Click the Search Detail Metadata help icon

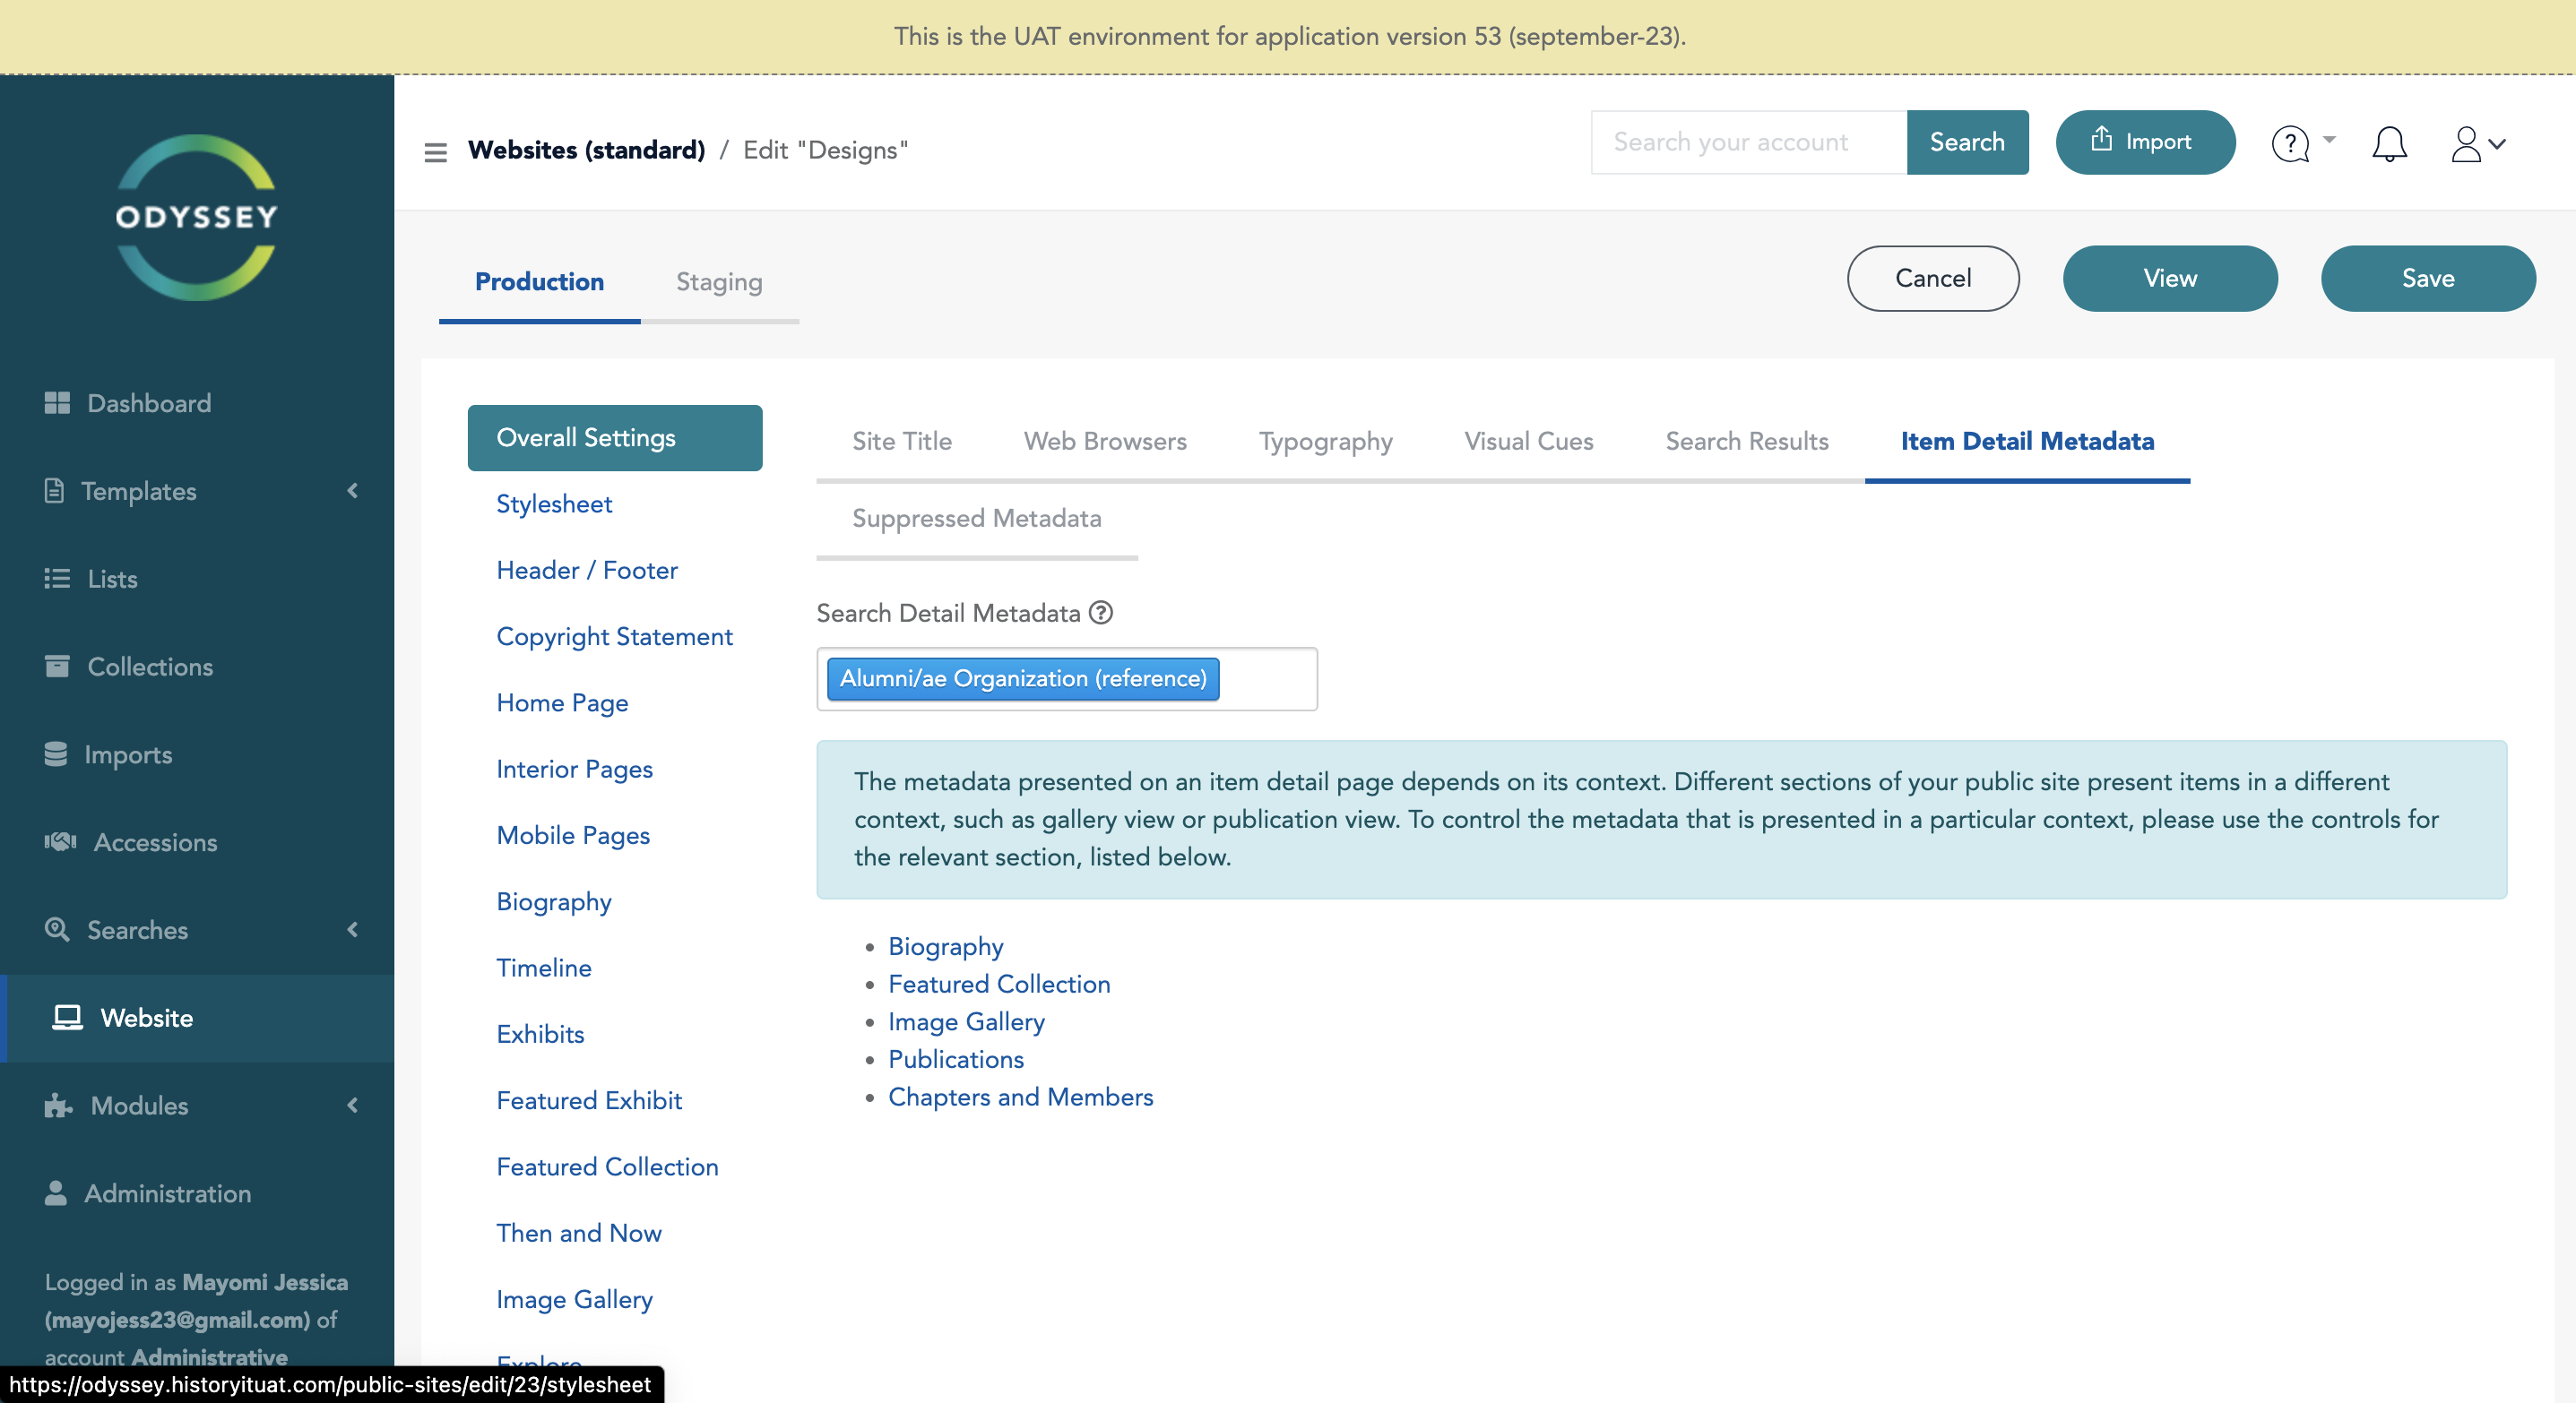[1101, 613]
